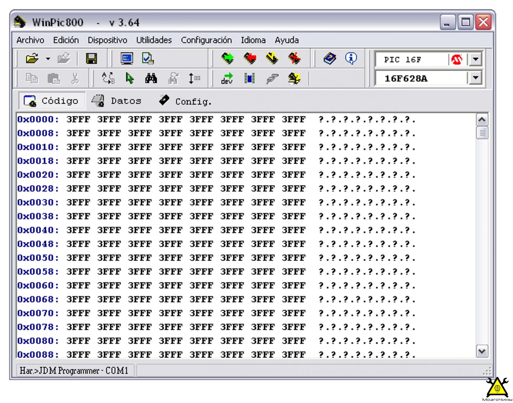513x403 pixels.
Task: Expand the open-file recent list arrow
Action: click(x=48, y=59)
